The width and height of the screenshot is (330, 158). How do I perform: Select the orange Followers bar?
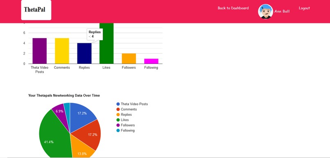[x=129, y=59]
